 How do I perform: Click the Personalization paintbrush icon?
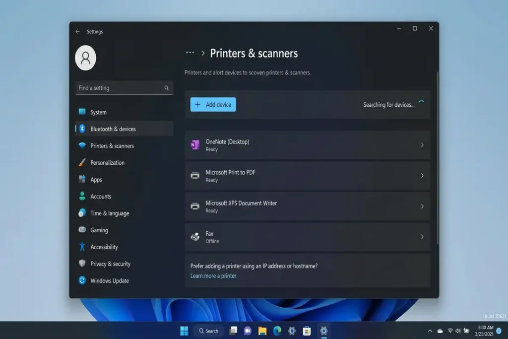point(82,162)
